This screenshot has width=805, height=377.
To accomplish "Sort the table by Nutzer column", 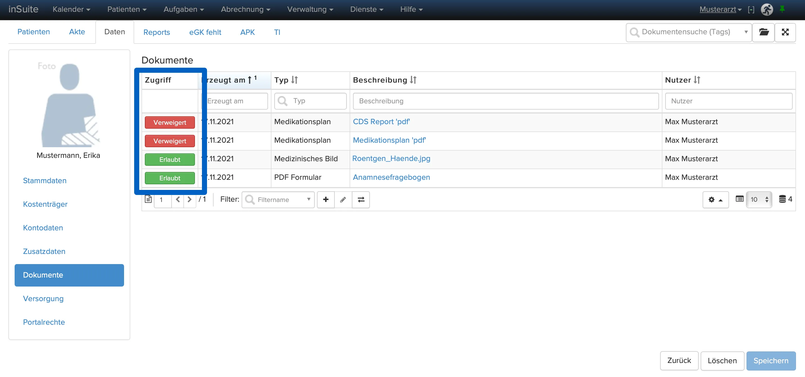I will [x=697, y=80].
